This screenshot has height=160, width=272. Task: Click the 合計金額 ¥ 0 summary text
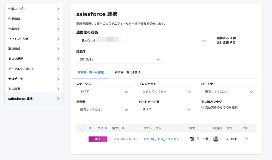point(226,43)
